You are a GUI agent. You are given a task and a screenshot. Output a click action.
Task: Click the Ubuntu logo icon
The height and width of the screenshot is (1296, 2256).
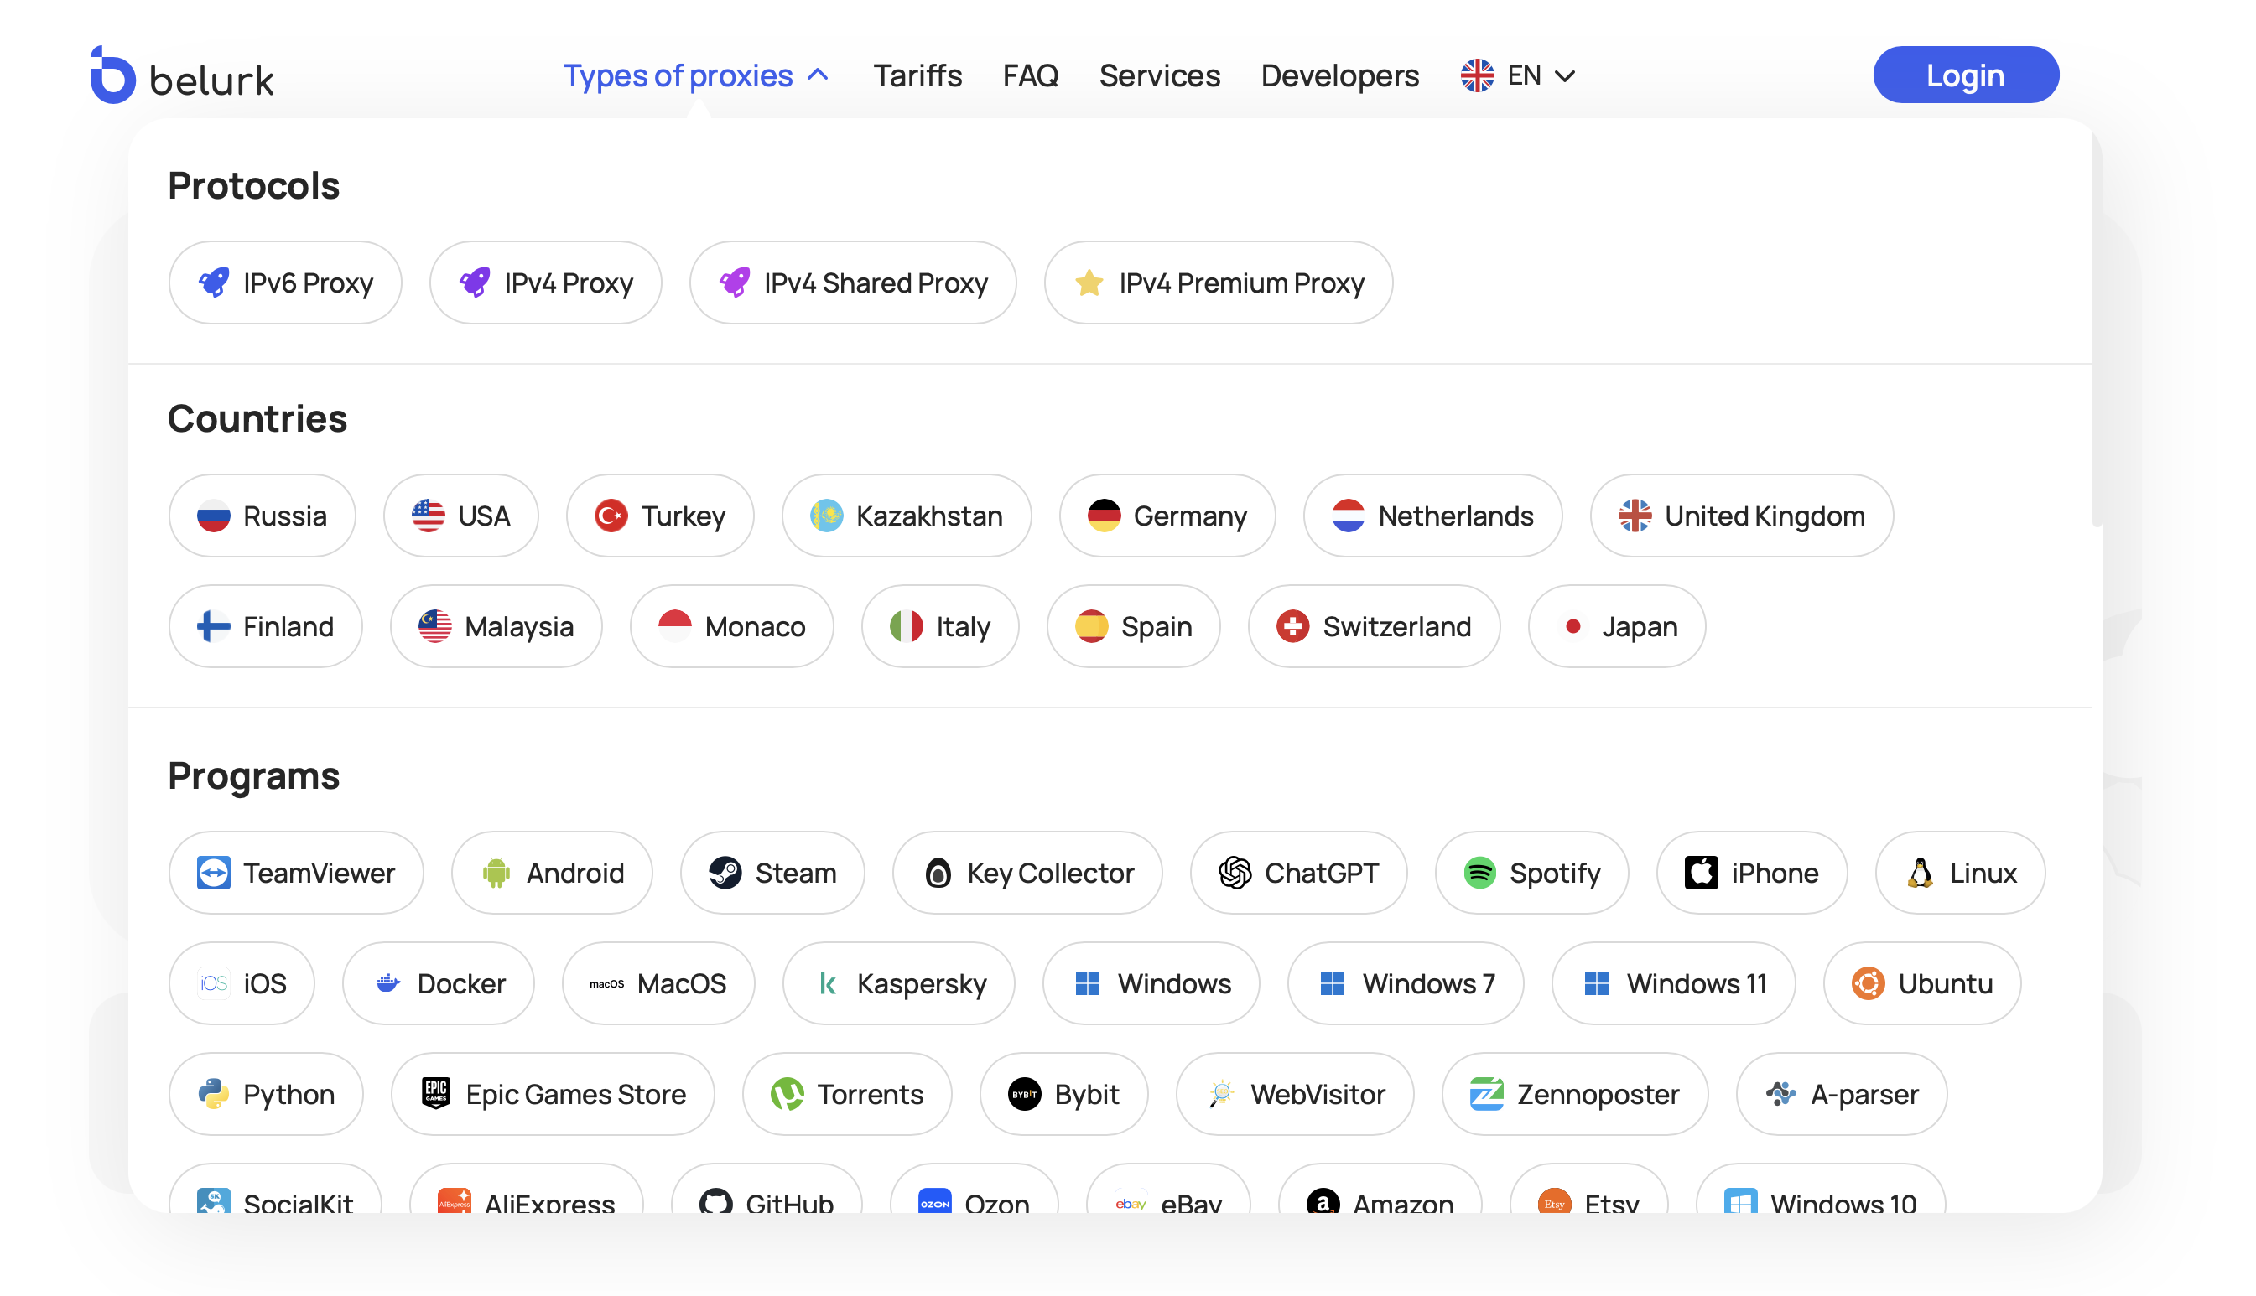(x=1868, y=983)
